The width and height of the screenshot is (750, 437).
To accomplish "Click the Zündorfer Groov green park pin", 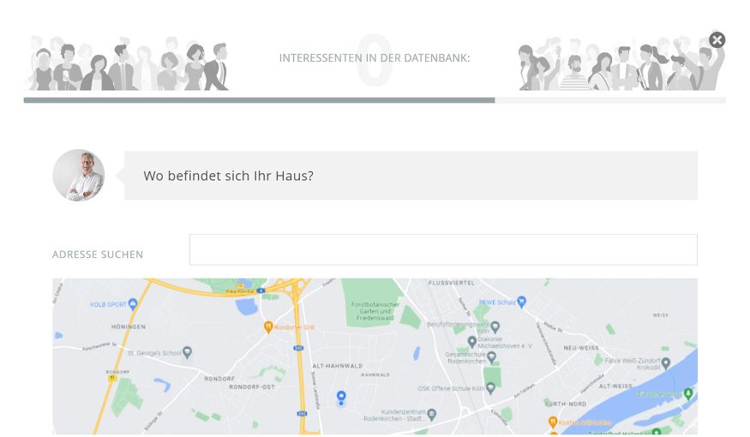I will point(688,393).
